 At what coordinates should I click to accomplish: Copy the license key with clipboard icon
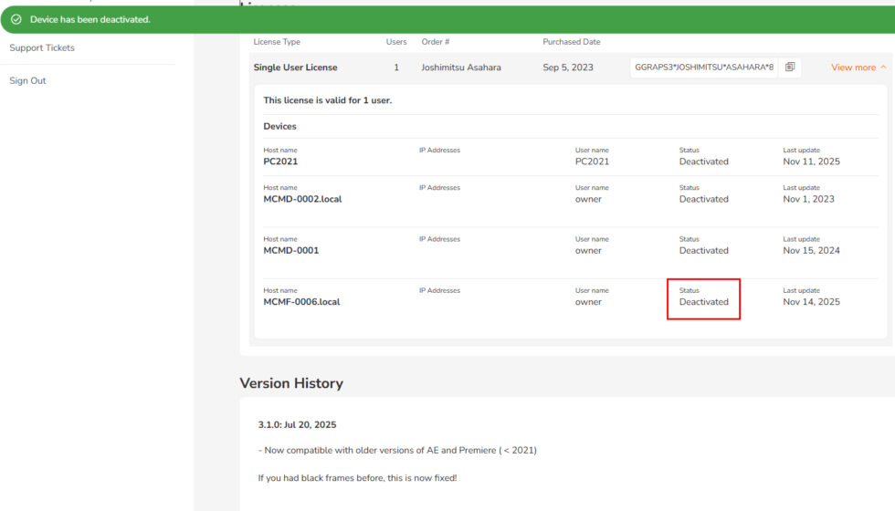click(x=790, y=68)
